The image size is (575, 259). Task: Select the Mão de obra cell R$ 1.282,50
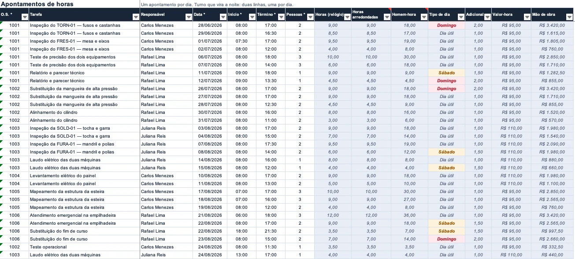click(553, 73)
